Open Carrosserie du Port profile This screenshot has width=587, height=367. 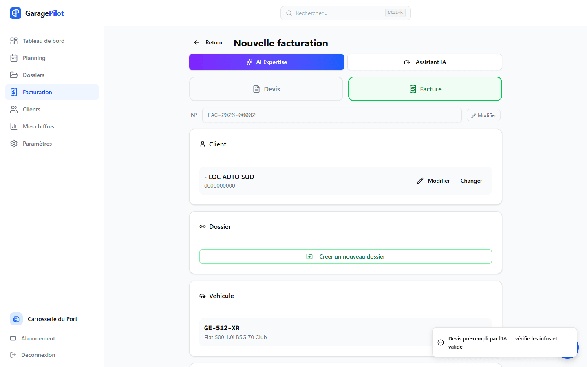[x=52, y=319]
